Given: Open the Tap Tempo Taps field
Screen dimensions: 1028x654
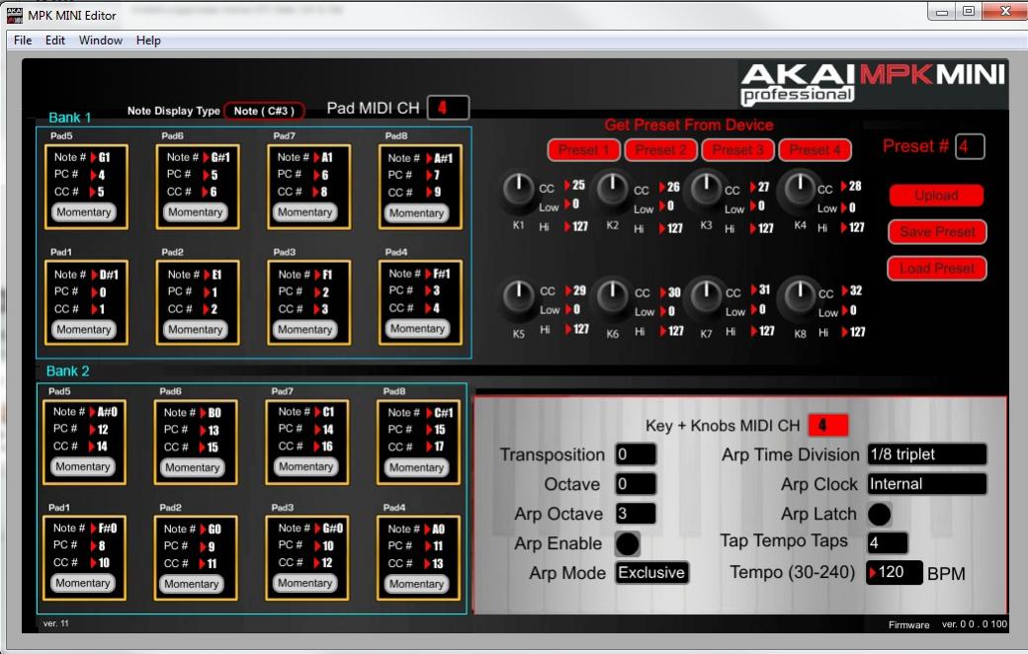Looking at the screenshot, I should click(888, 542).
